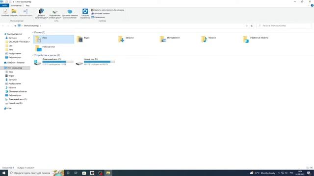
Task: Click the Forward navigation arrow
Action: click(8, 26)
